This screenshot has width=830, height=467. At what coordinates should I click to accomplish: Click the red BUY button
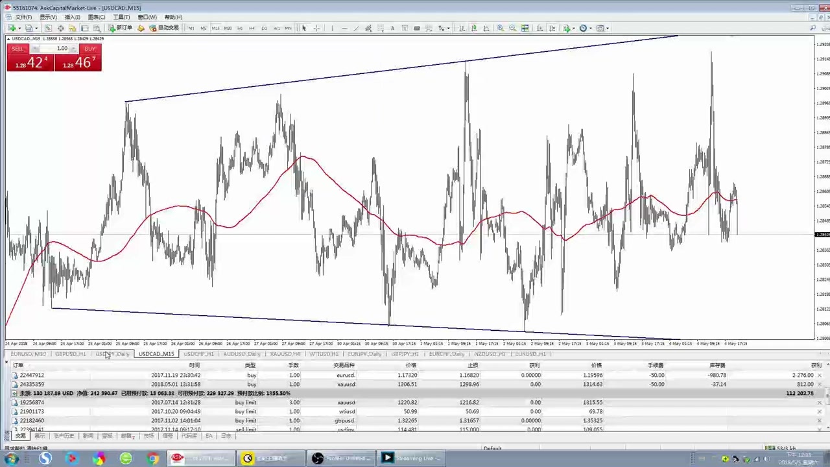coord(89,49)
